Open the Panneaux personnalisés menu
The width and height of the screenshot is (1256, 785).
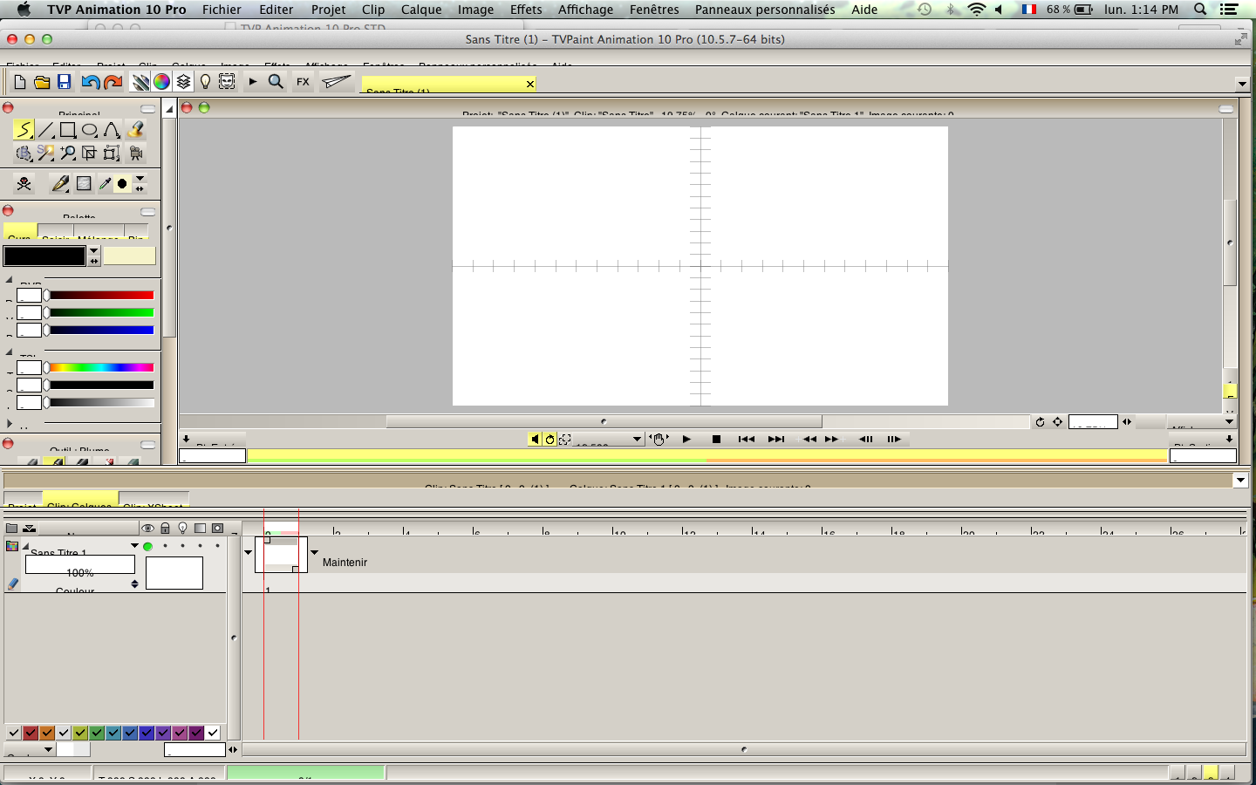765,10
